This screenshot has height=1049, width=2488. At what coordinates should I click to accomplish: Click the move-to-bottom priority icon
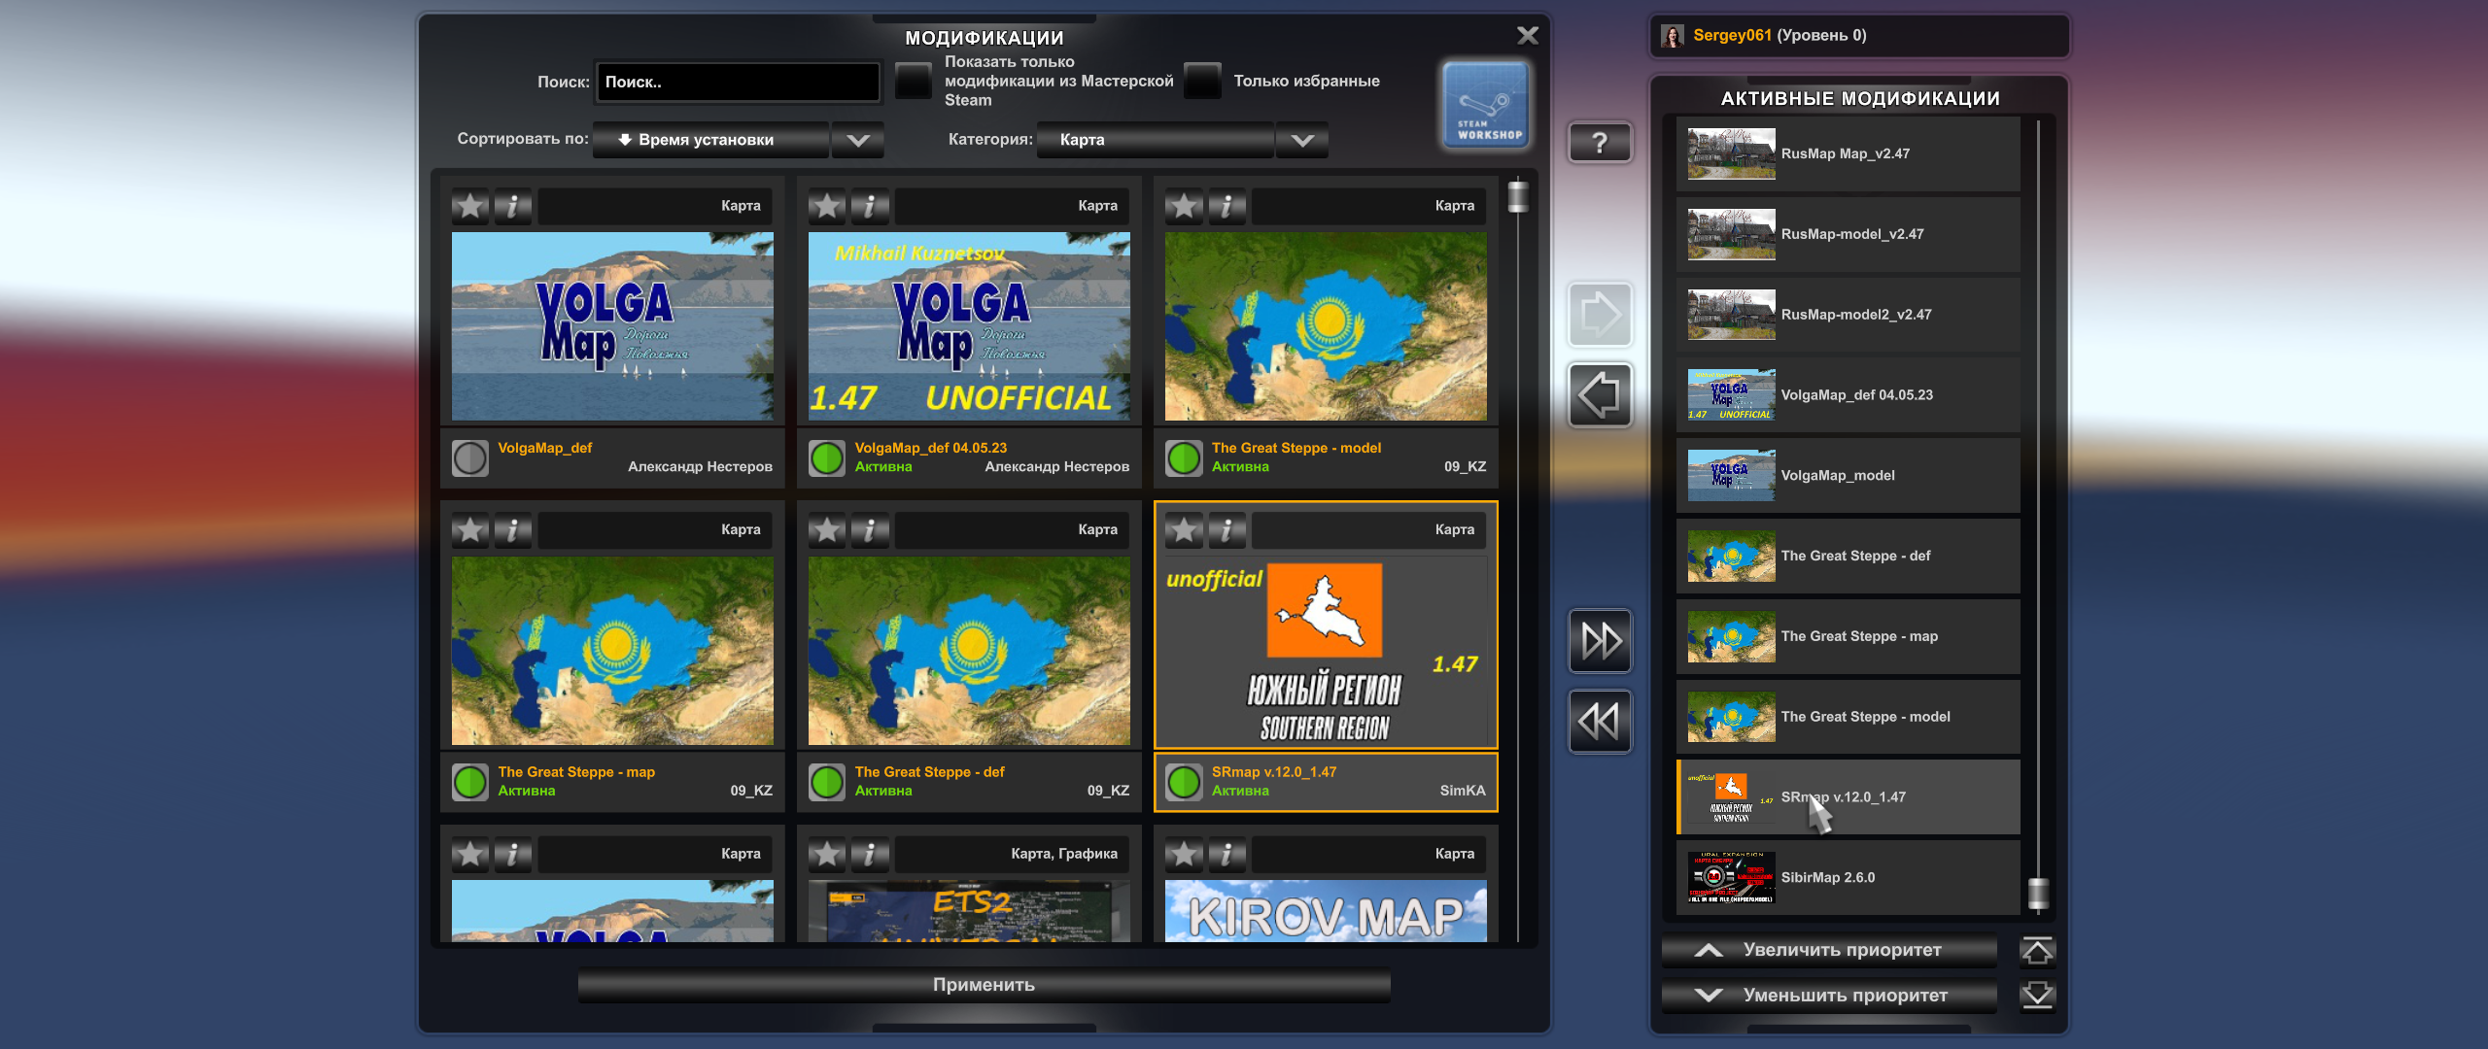point(2037,996)
